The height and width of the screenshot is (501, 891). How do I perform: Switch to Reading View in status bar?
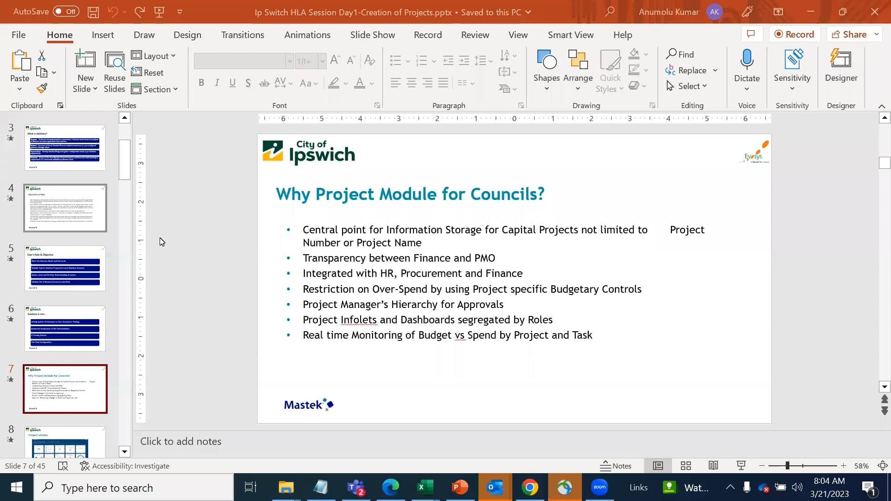tap(713, 466)
